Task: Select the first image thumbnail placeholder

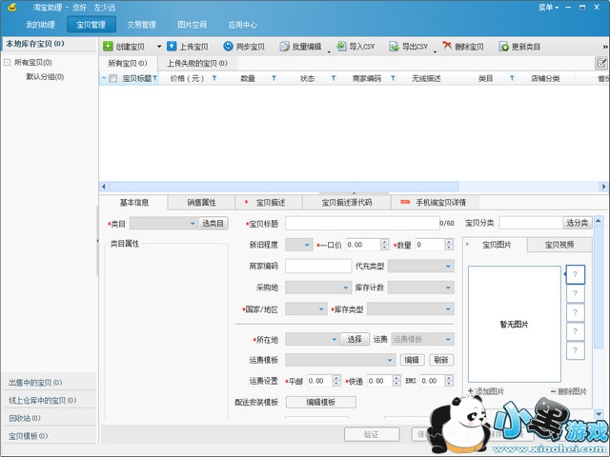Action: pos(575,274)
